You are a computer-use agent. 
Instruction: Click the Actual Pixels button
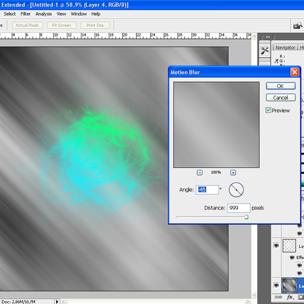tap(27, 26)
